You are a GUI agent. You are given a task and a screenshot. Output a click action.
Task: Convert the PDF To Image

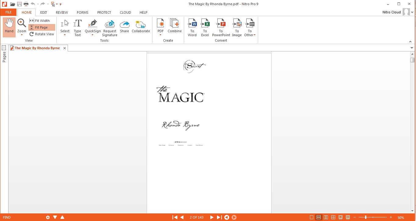237,28
